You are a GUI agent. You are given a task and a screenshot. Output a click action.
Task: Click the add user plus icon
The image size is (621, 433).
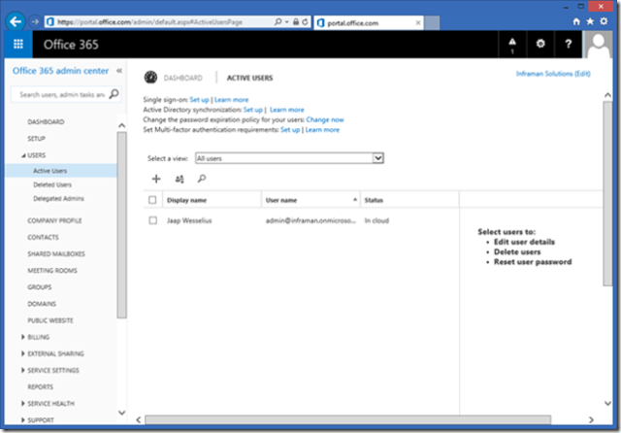click(x=156, y=179)
